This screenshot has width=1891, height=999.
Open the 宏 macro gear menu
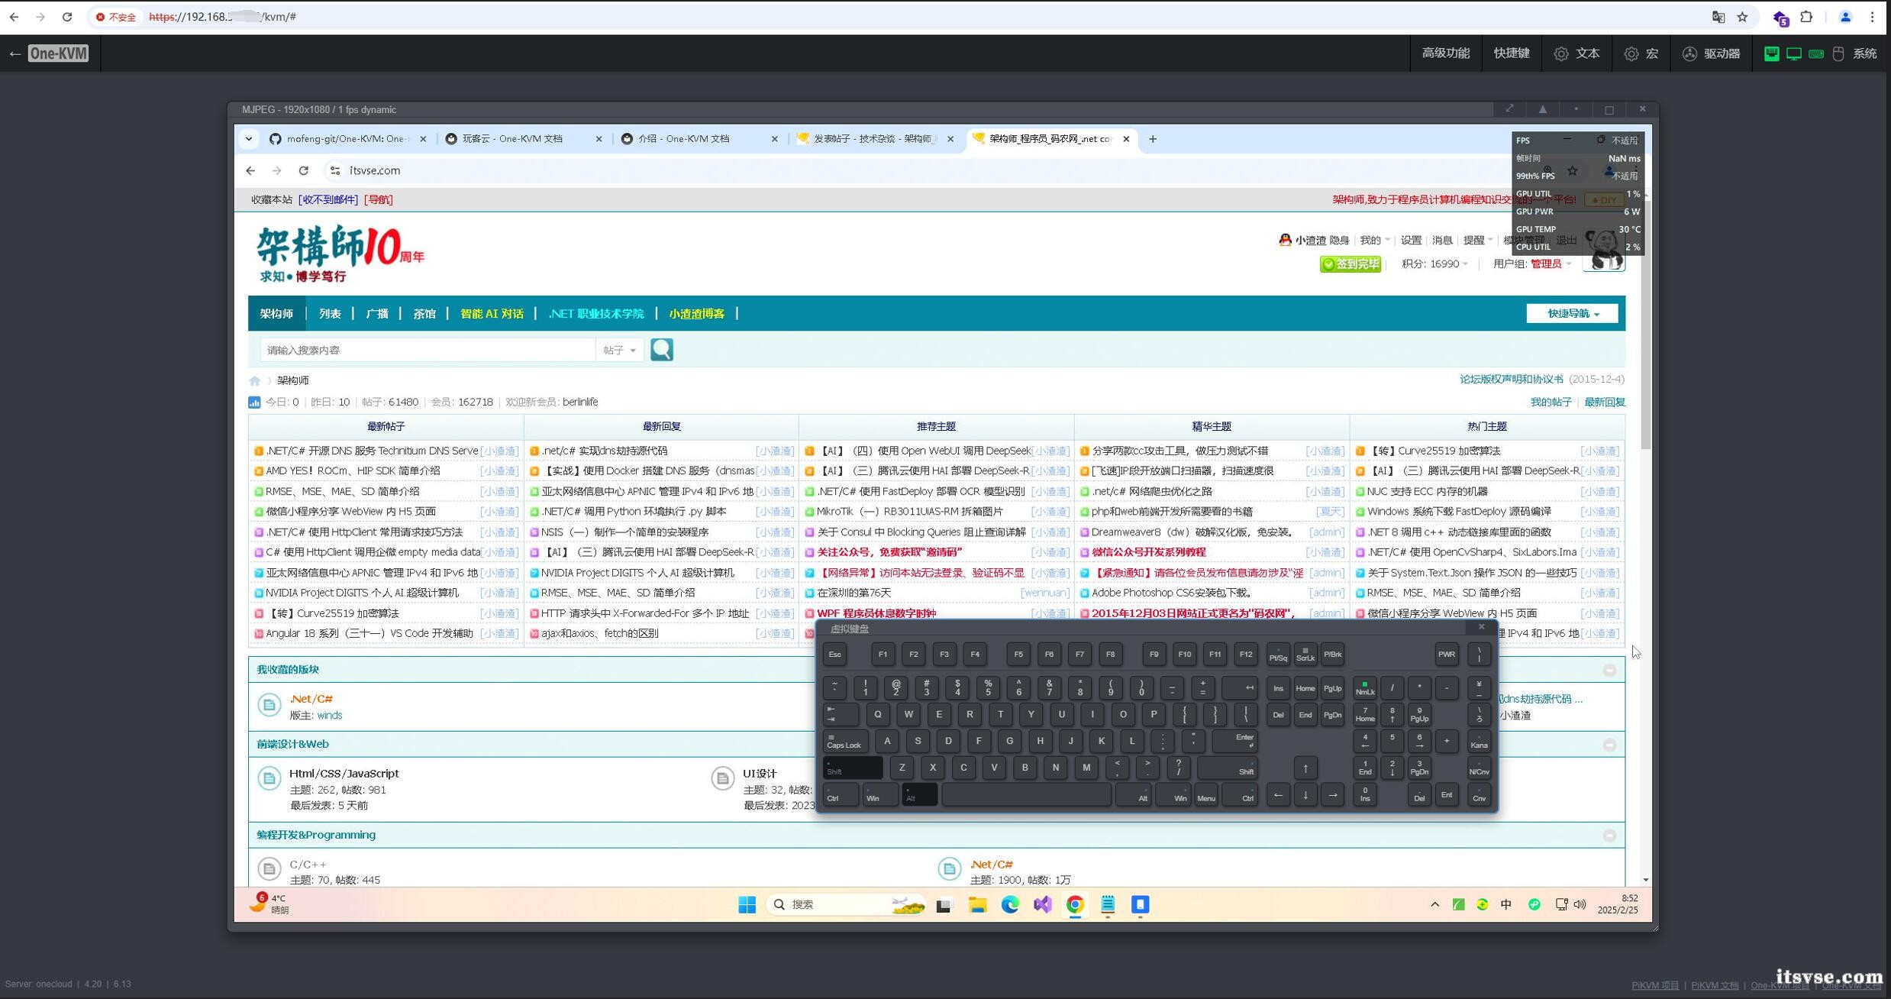1641,53
